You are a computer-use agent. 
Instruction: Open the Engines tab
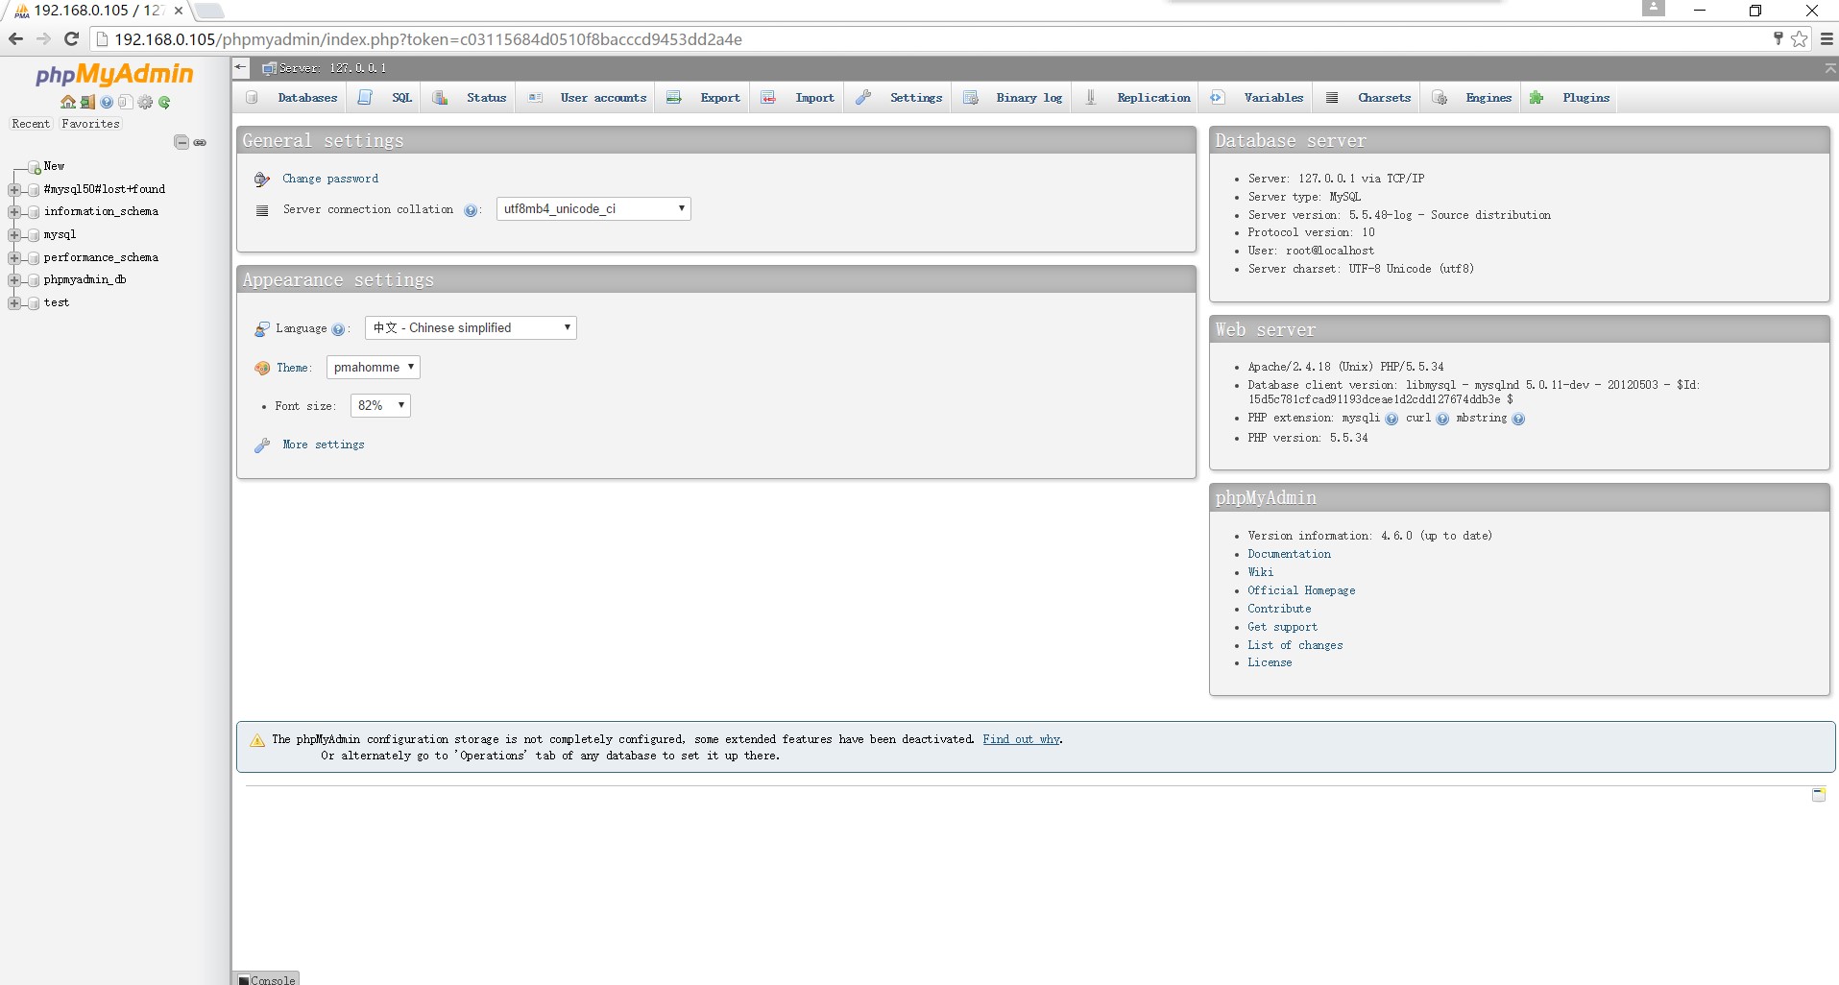click(1472, 98)
